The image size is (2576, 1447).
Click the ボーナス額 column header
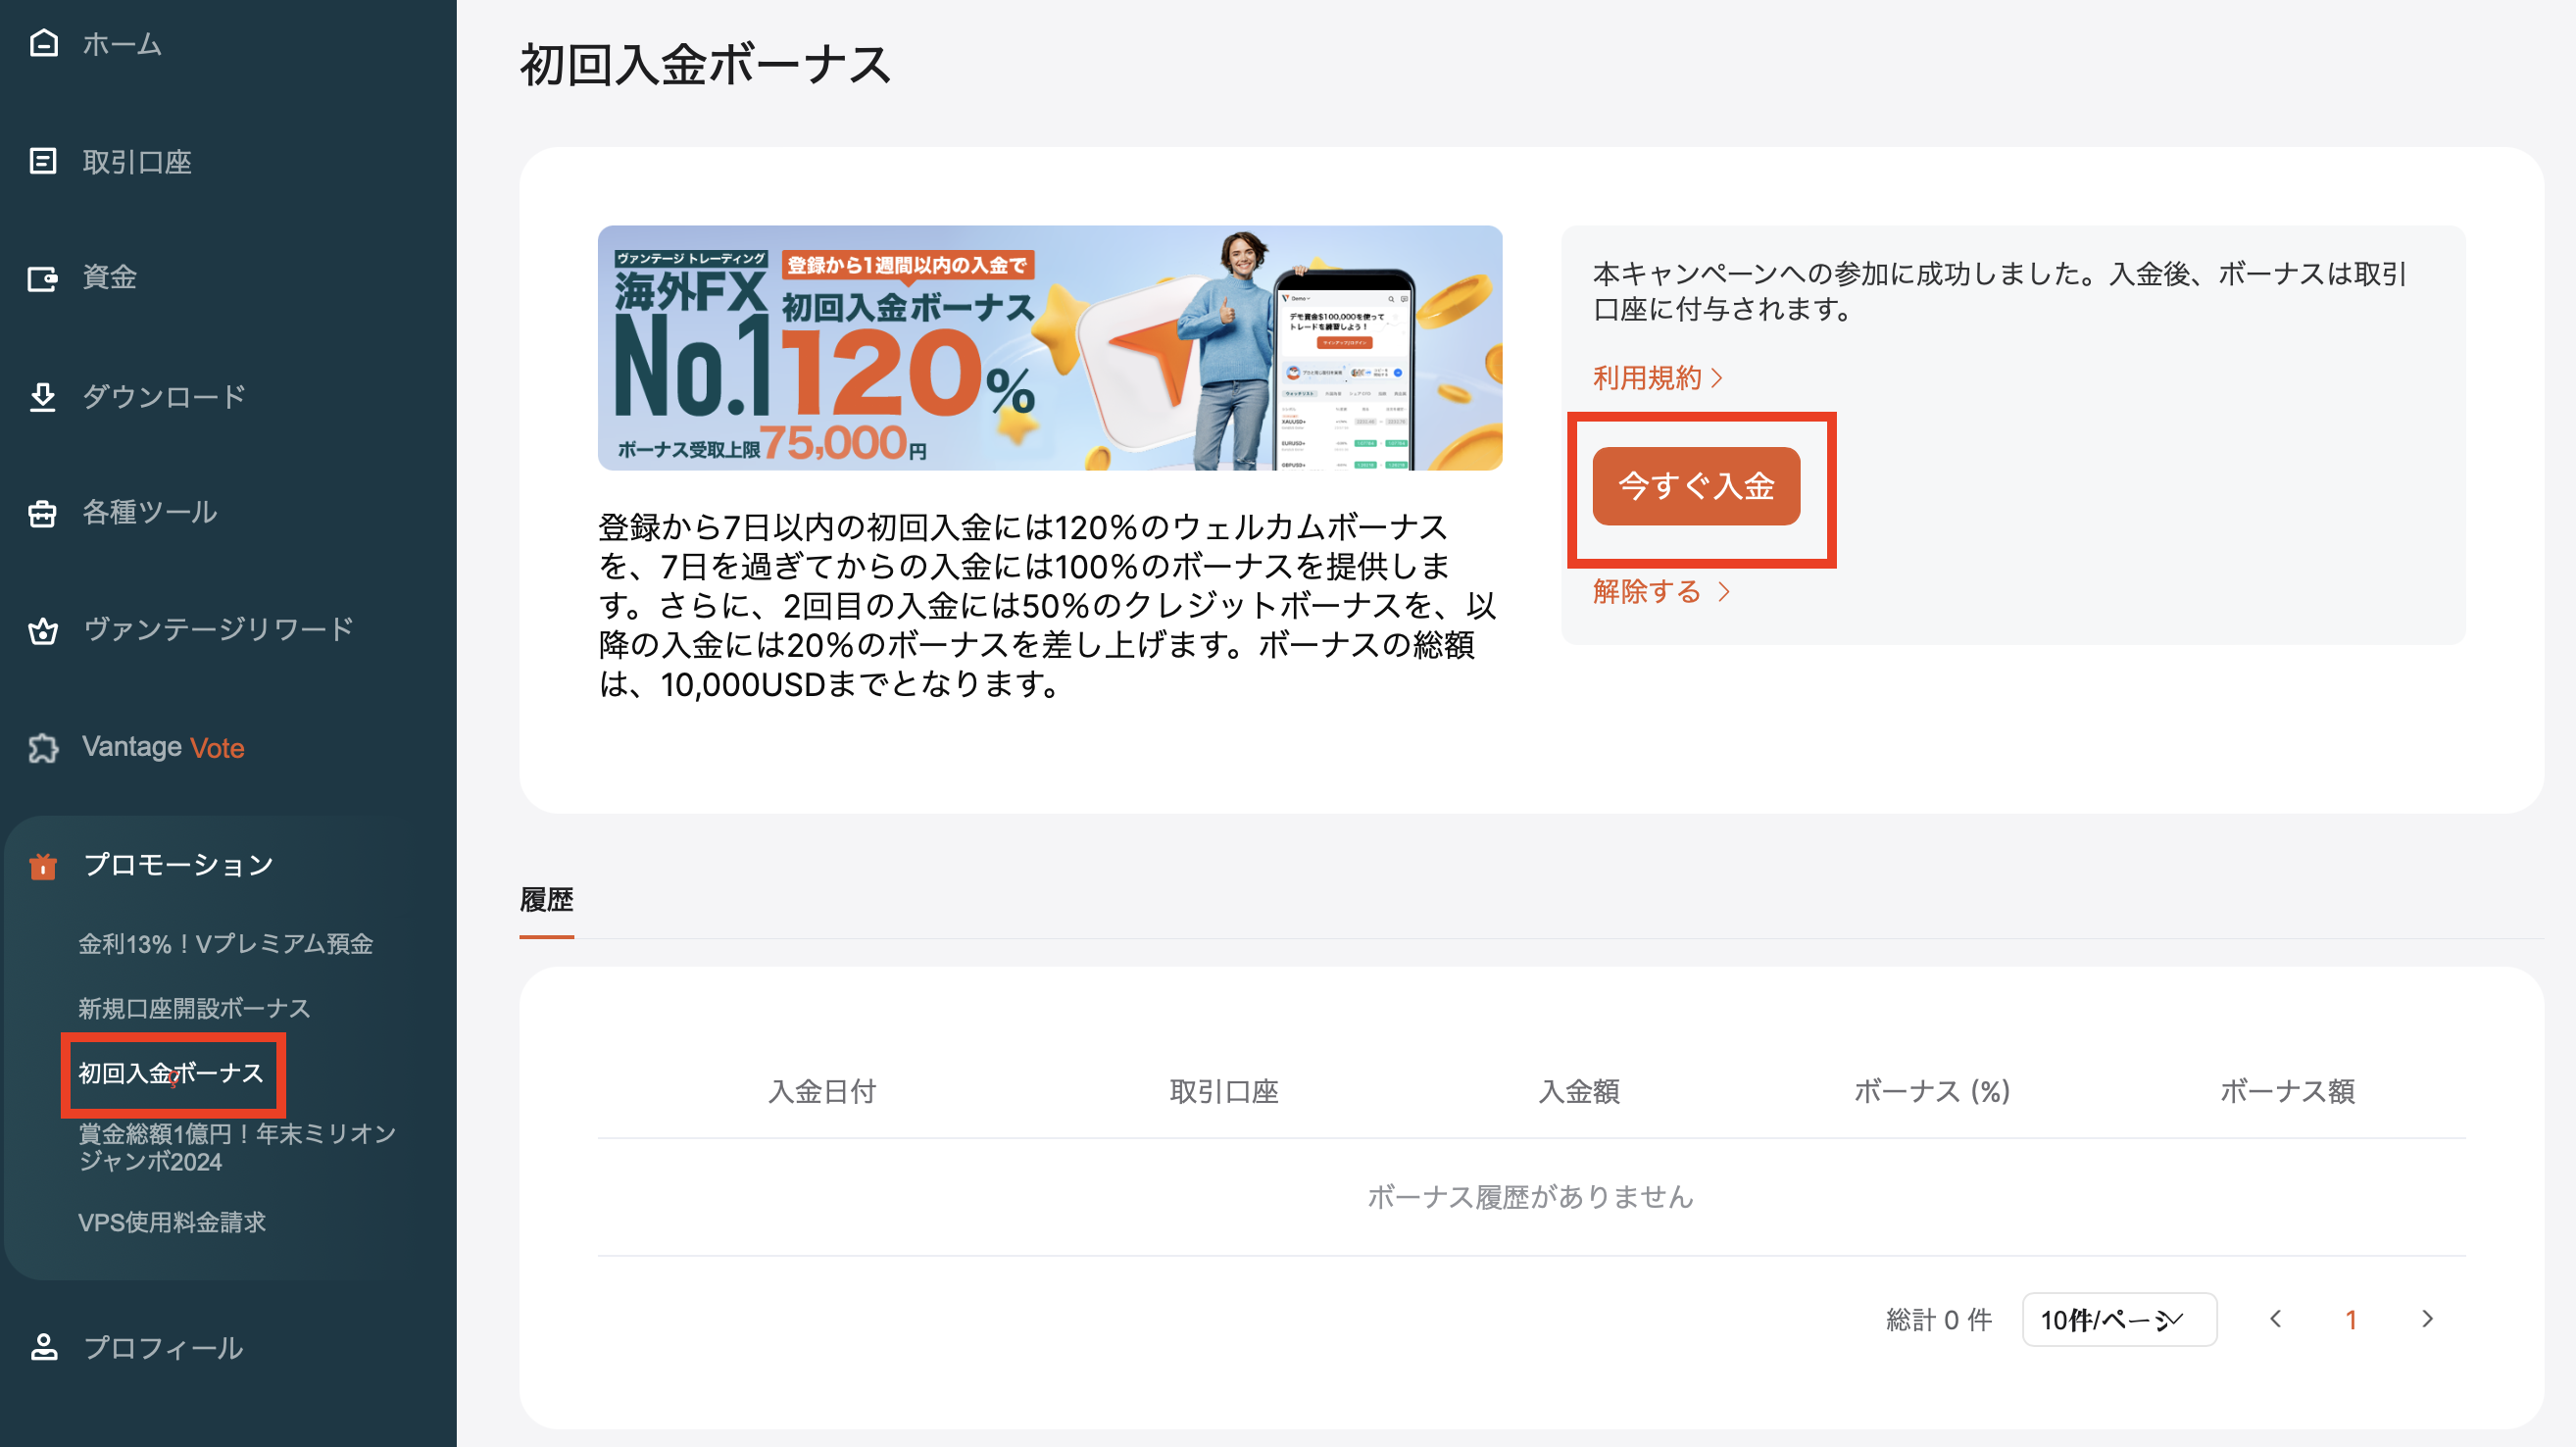click(2287, 1091)
